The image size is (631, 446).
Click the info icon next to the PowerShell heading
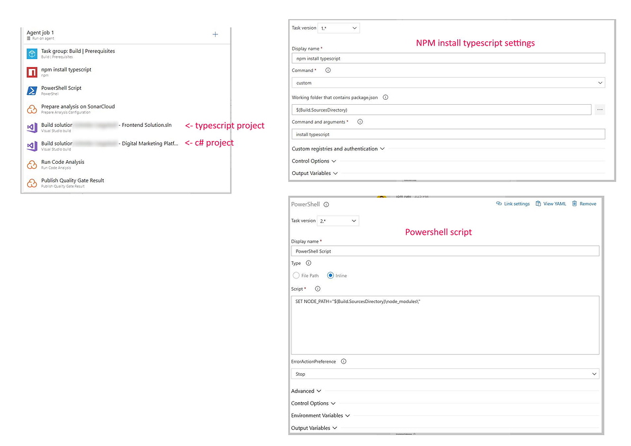point(327,205)
